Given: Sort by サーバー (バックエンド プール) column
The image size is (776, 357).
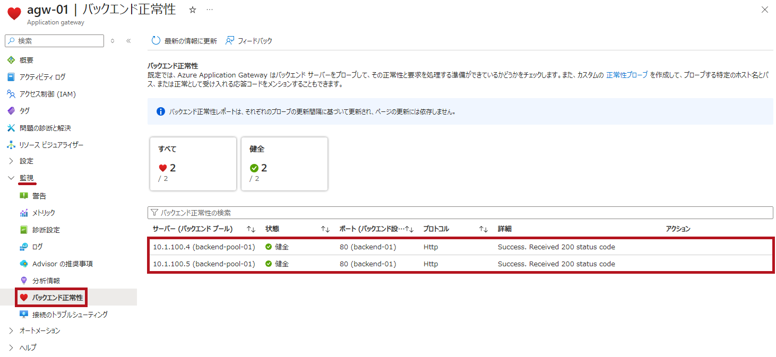Looking at the screenshot, I should pyautogui.click(x=251, y=229).
